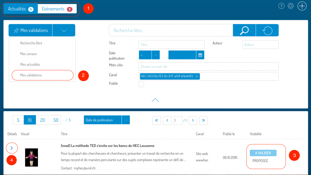
Task: Open the Date de publication sort dropdown
Action: tap(126, 120)
